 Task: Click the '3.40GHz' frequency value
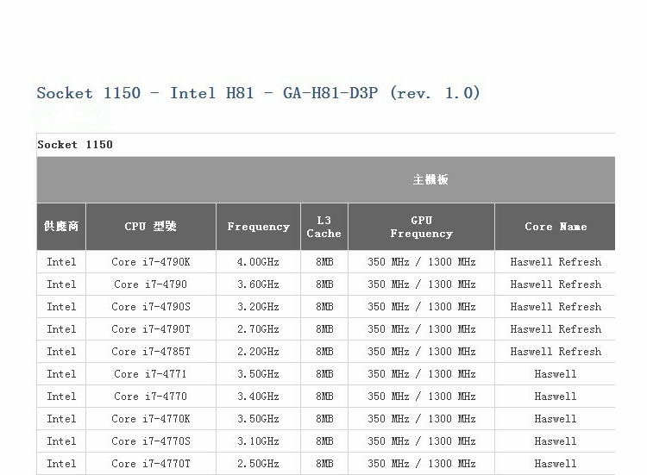(258, 397)
